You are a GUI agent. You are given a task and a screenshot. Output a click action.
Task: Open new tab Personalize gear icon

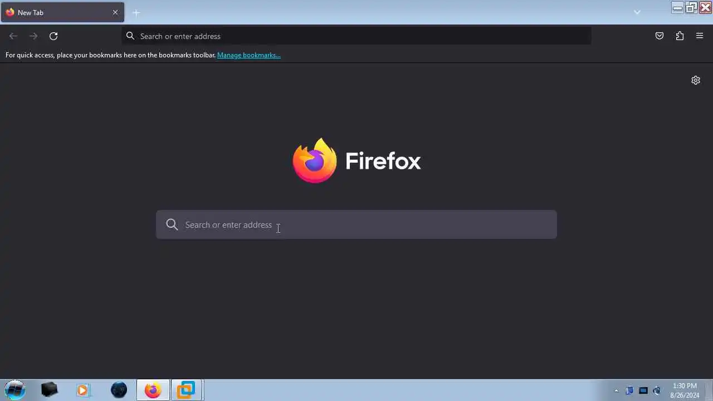click(696, 80)
